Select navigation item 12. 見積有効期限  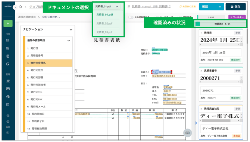click(49, 129)
